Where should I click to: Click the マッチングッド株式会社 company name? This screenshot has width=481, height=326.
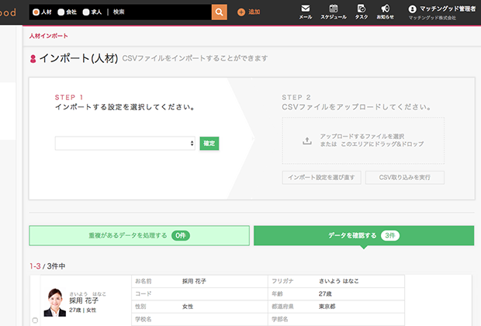[x=432, y=18]
